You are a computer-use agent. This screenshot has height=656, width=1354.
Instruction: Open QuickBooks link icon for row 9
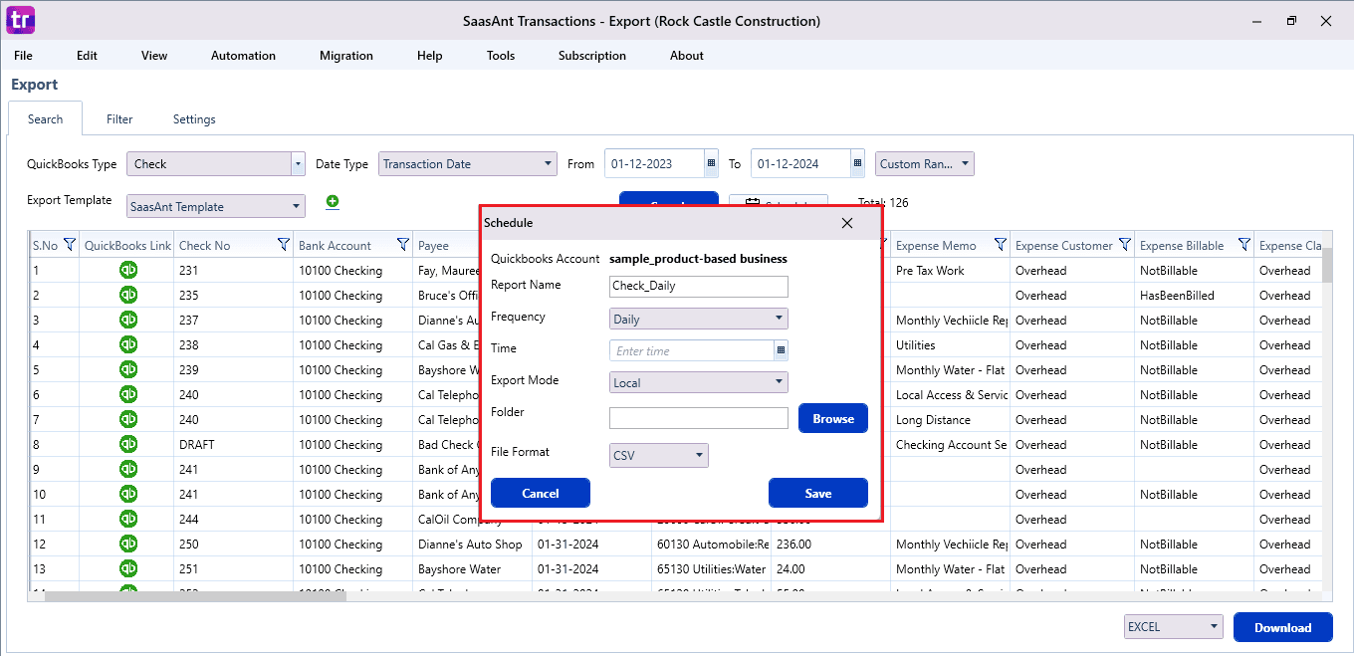[128, 469]
